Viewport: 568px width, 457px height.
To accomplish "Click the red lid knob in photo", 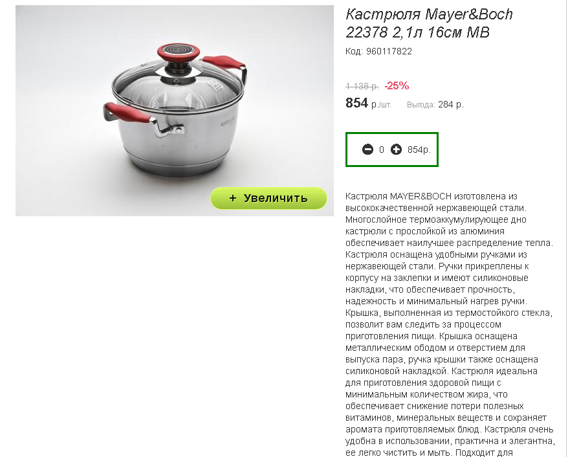I will (x=178, y=52).
